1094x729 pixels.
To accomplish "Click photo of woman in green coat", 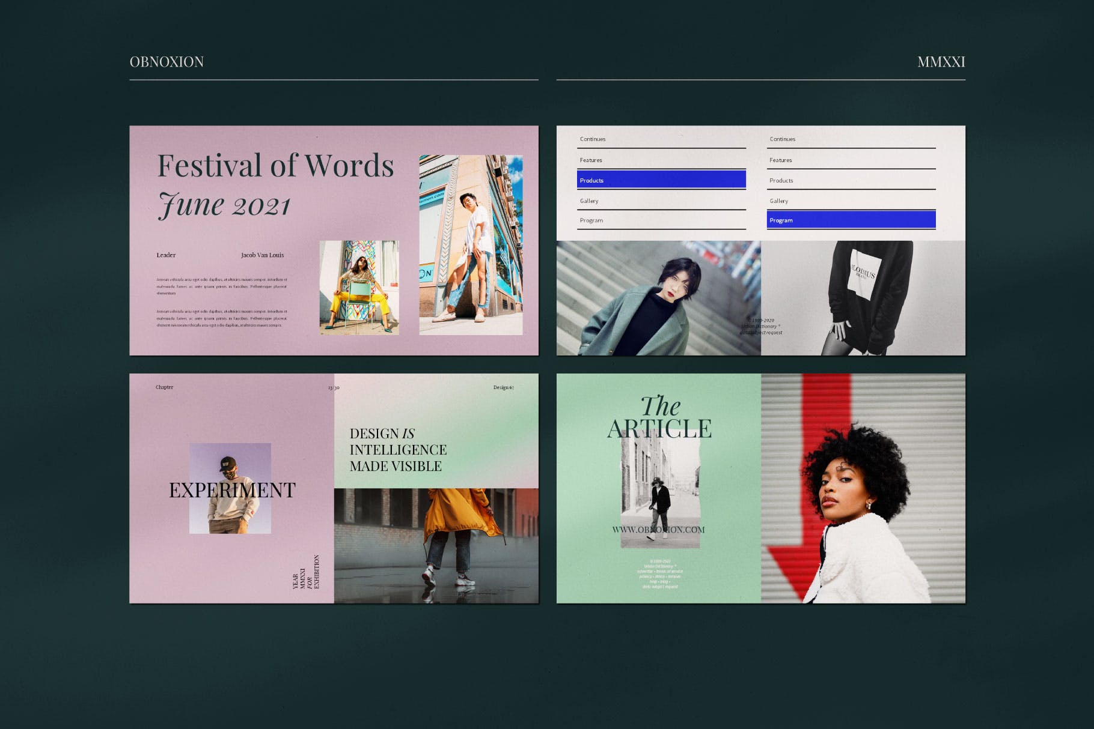I will (658, 298).
